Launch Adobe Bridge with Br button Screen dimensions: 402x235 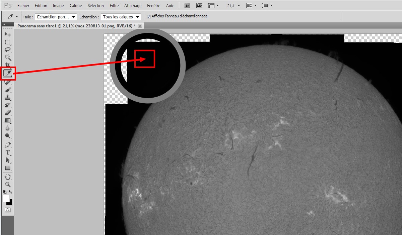(188, 5)
